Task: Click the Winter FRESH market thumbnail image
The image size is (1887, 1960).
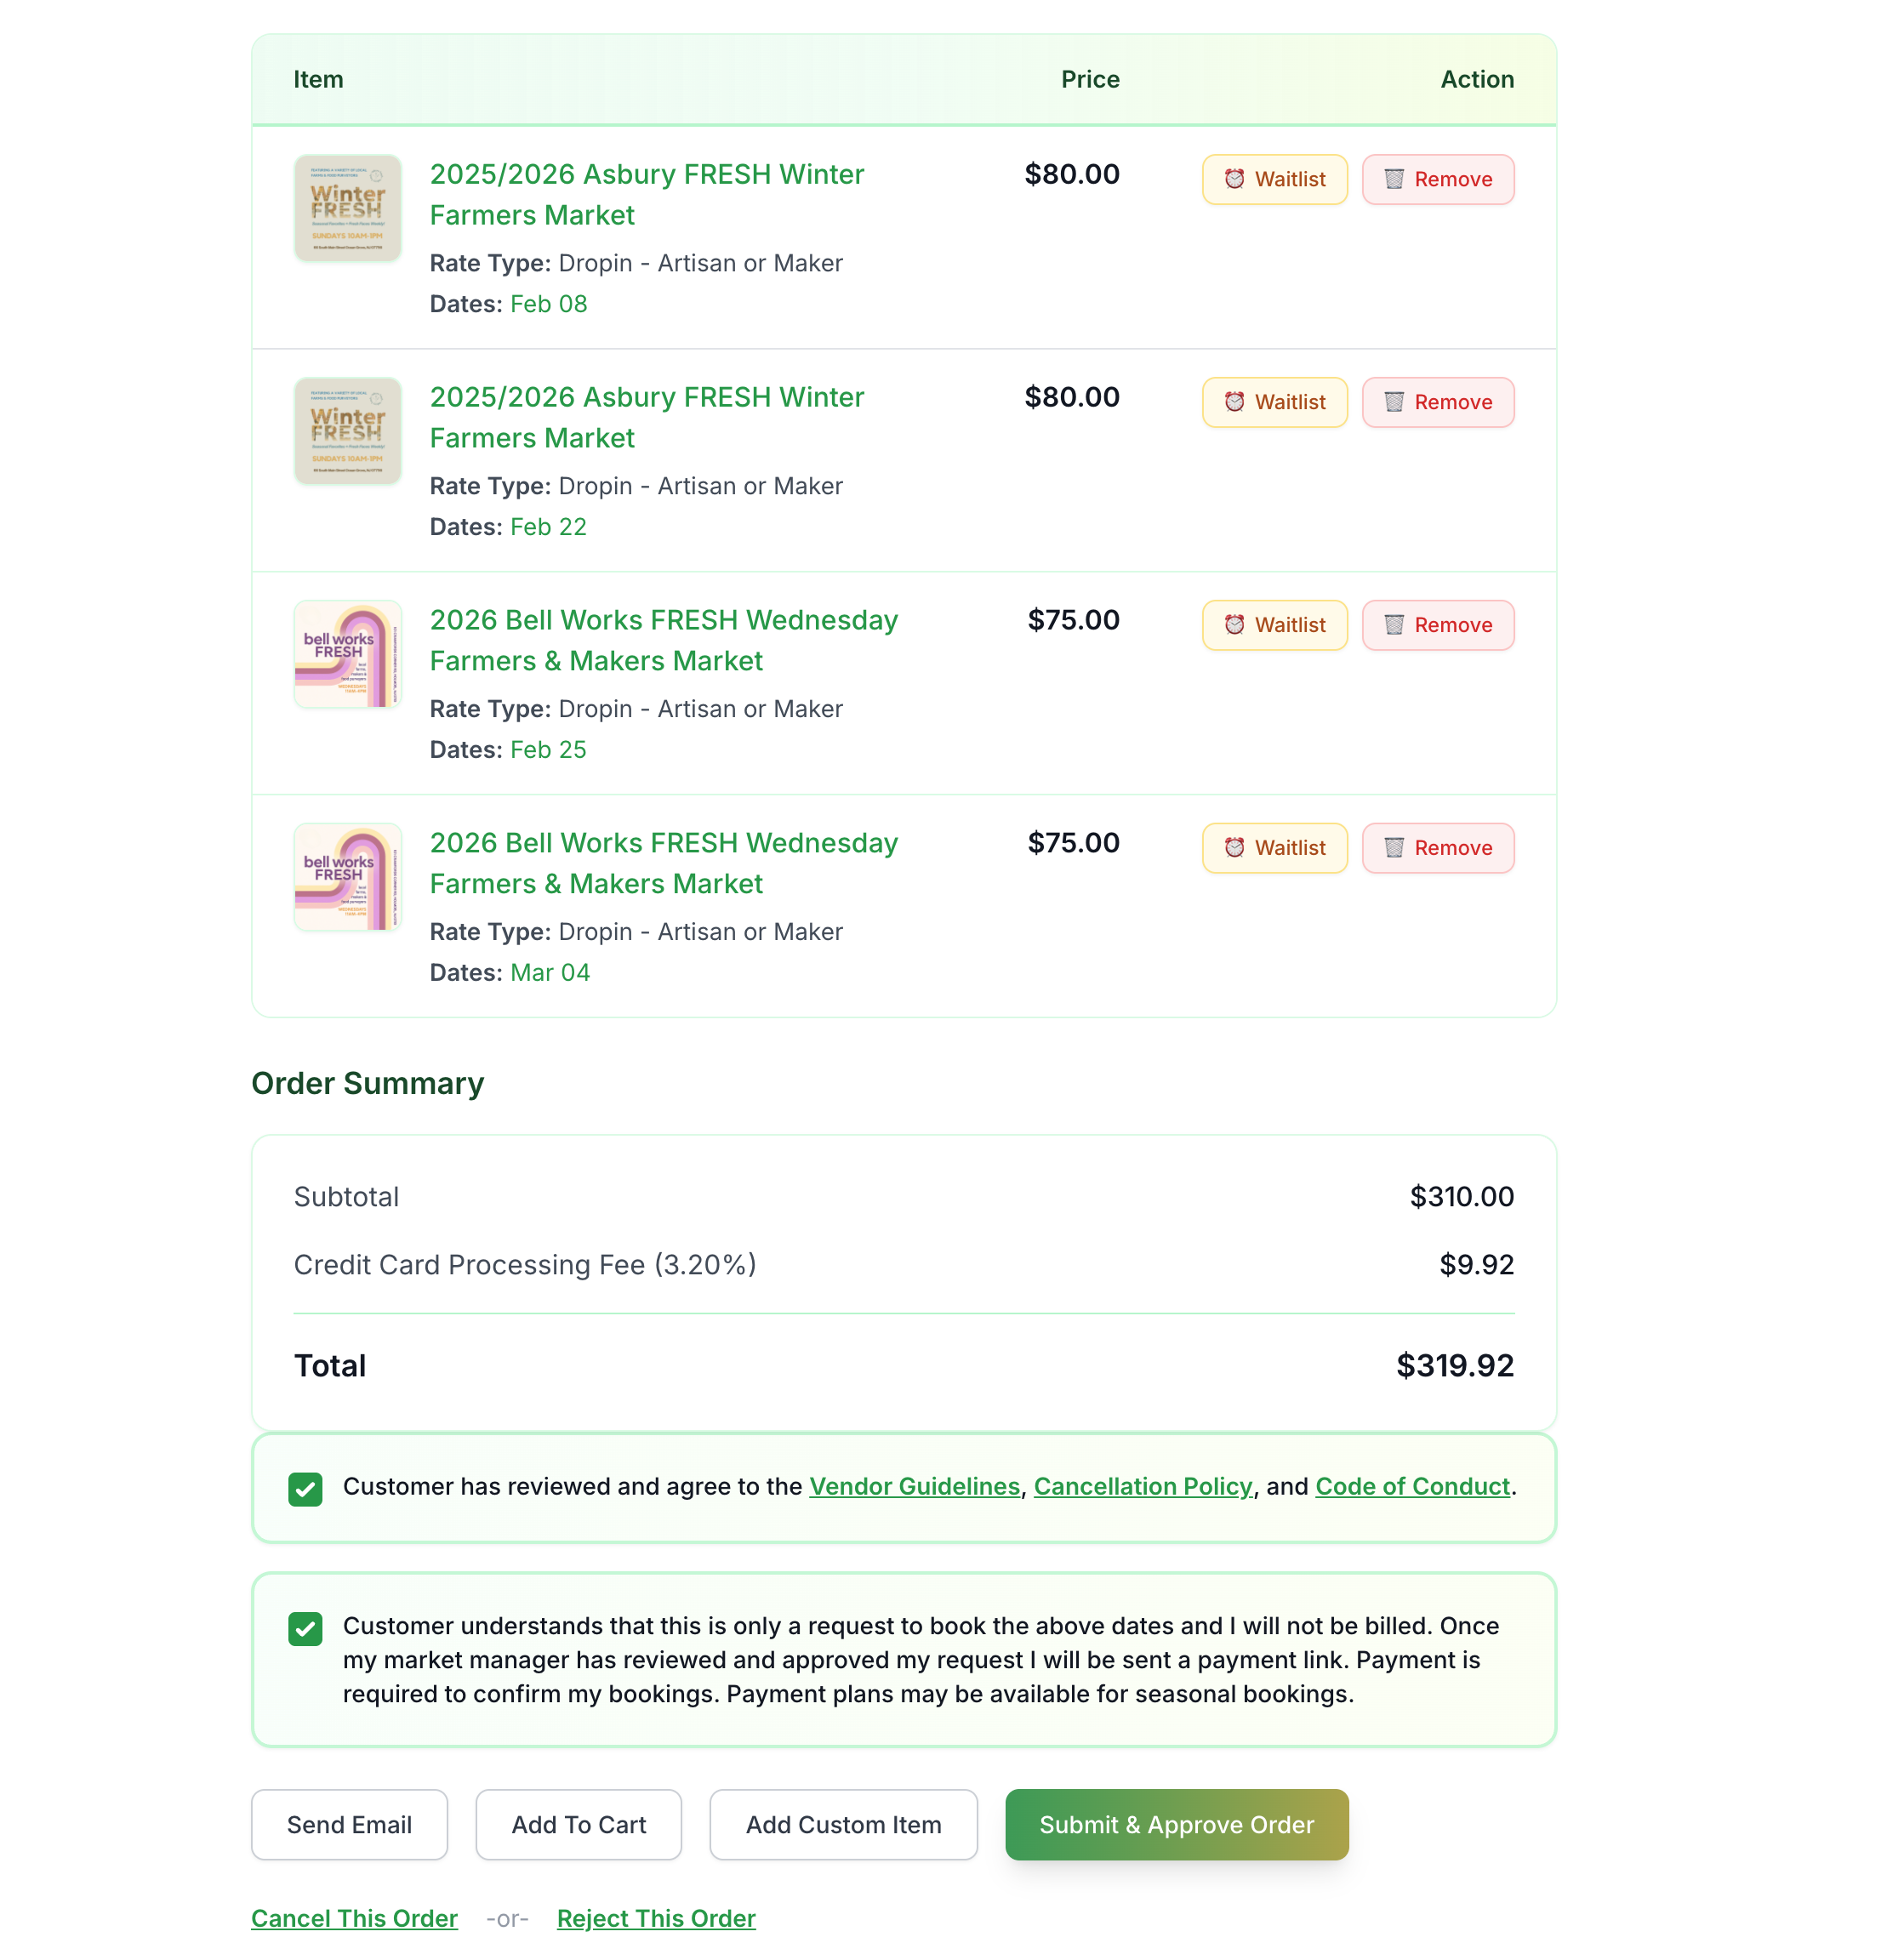Action: coord(348,208)
